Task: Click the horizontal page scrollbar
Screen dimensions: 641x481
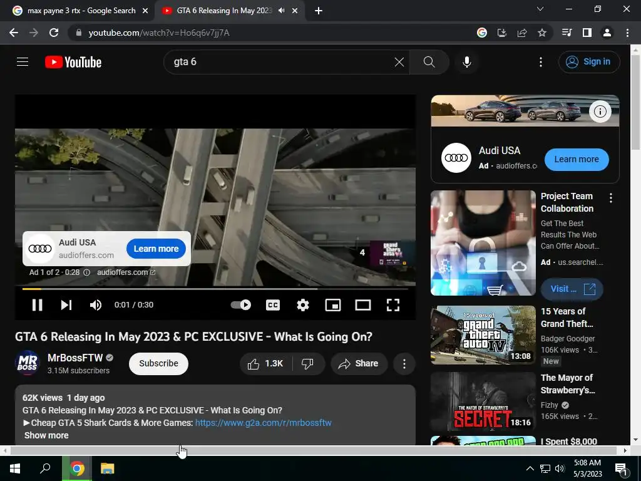Action: point(313,451)
